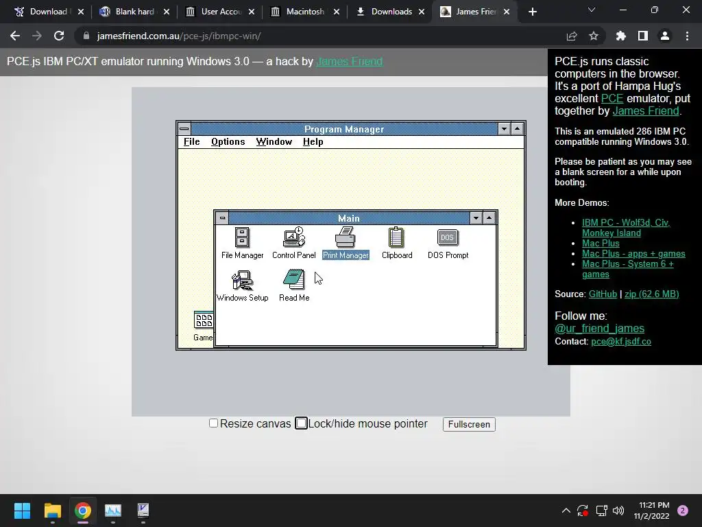
Task: Open @ur_friend_james profile link
Action: pos(599,329)
